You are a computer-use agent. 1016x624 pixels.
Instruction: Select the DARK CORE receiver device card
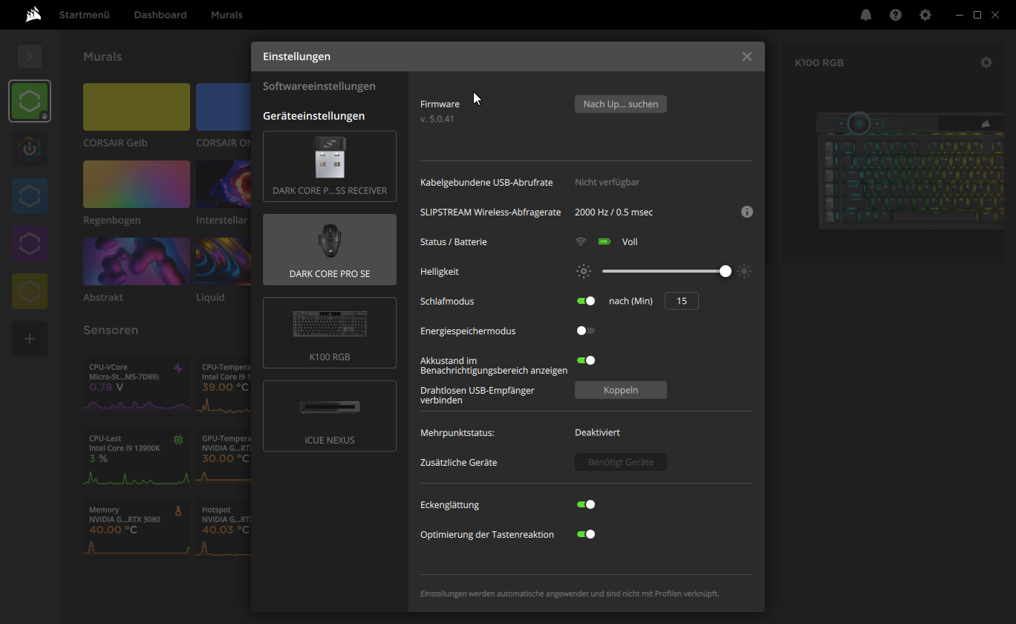(330, 166)
